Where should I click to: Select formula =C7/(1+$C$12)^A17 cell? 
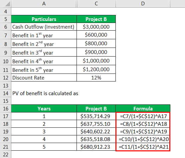tap(143, 116)
